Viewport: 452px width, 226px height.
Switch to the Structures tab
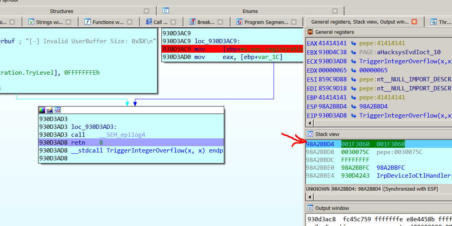tap(61, 11)
